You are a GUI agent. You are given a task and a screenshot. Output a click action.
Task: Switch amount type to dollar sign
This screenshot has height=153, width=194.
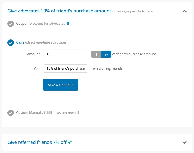coord(96,54)
